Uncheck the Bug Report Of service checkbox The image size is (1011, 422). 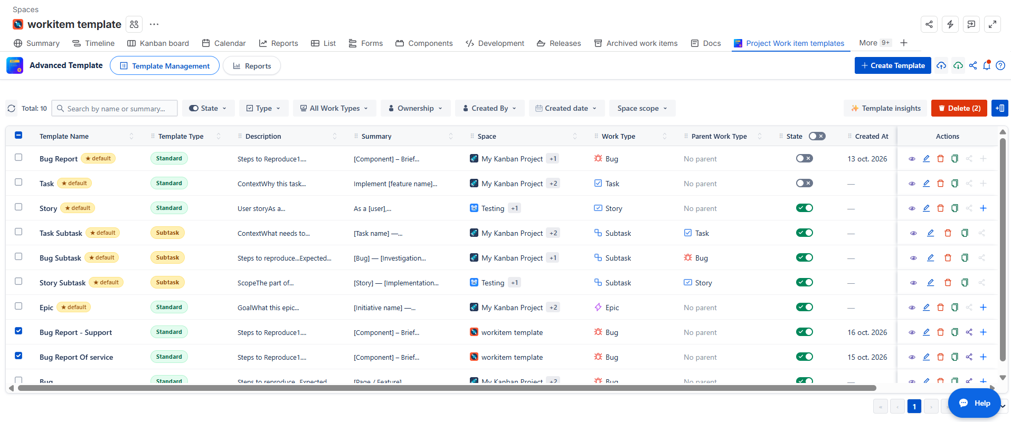tap(18, 356)
